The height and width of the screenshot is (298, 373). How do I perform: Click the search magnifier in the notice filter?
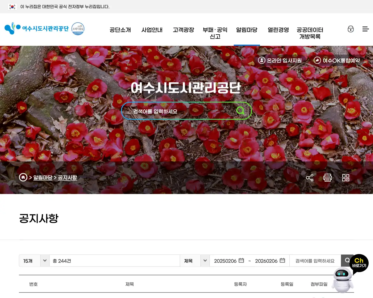tap(347, 260)
